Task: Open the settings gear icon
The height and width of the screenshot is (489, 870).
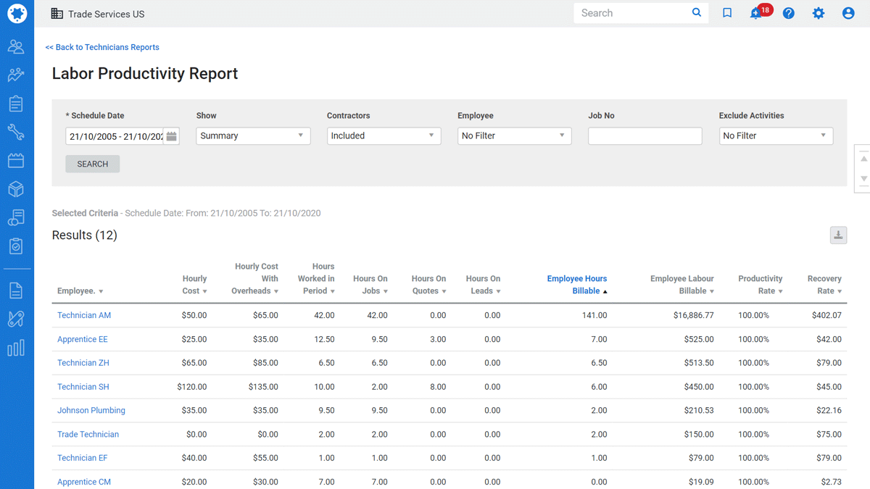Action: [x=819, y=13]
